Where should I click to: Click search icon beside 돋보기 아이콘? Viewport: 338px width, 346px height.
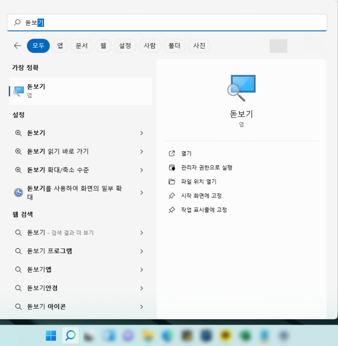(18, 307)
